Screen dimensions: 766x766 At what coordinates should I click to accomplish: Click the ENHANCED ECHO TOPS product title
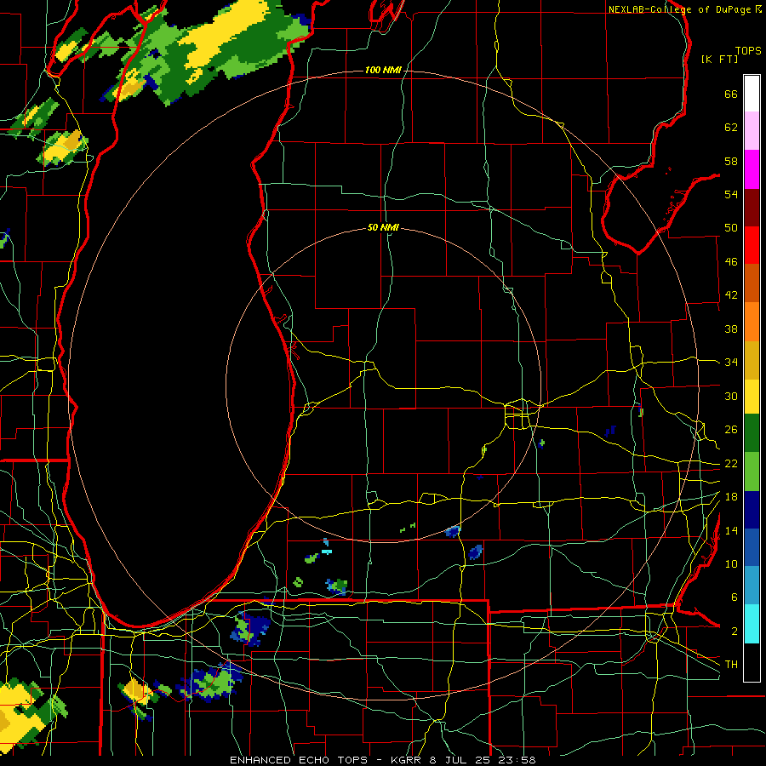click(x=299, y=760)
